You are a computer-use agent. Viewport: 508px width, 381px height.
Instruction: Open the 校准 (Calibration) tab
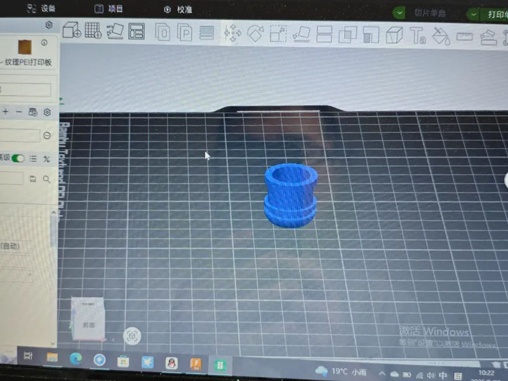pos(178,10)
